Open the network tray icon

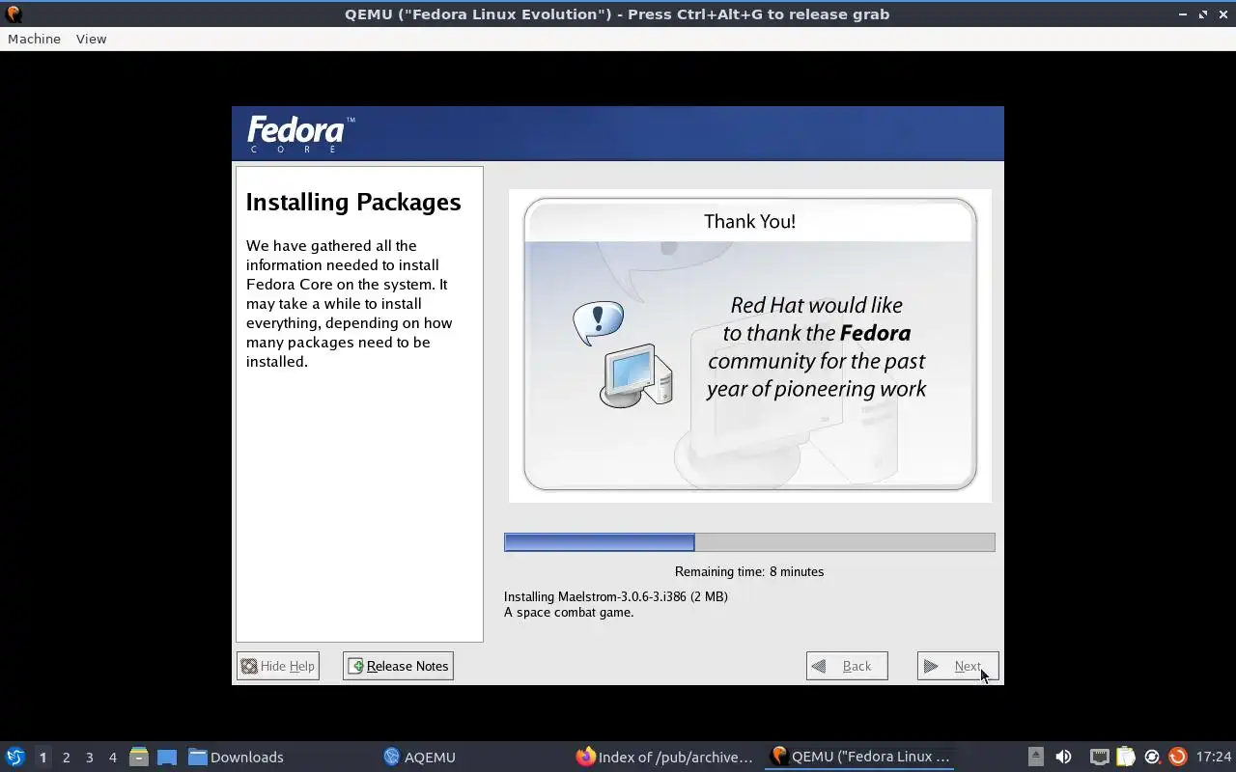click(x=1099, y=757)
